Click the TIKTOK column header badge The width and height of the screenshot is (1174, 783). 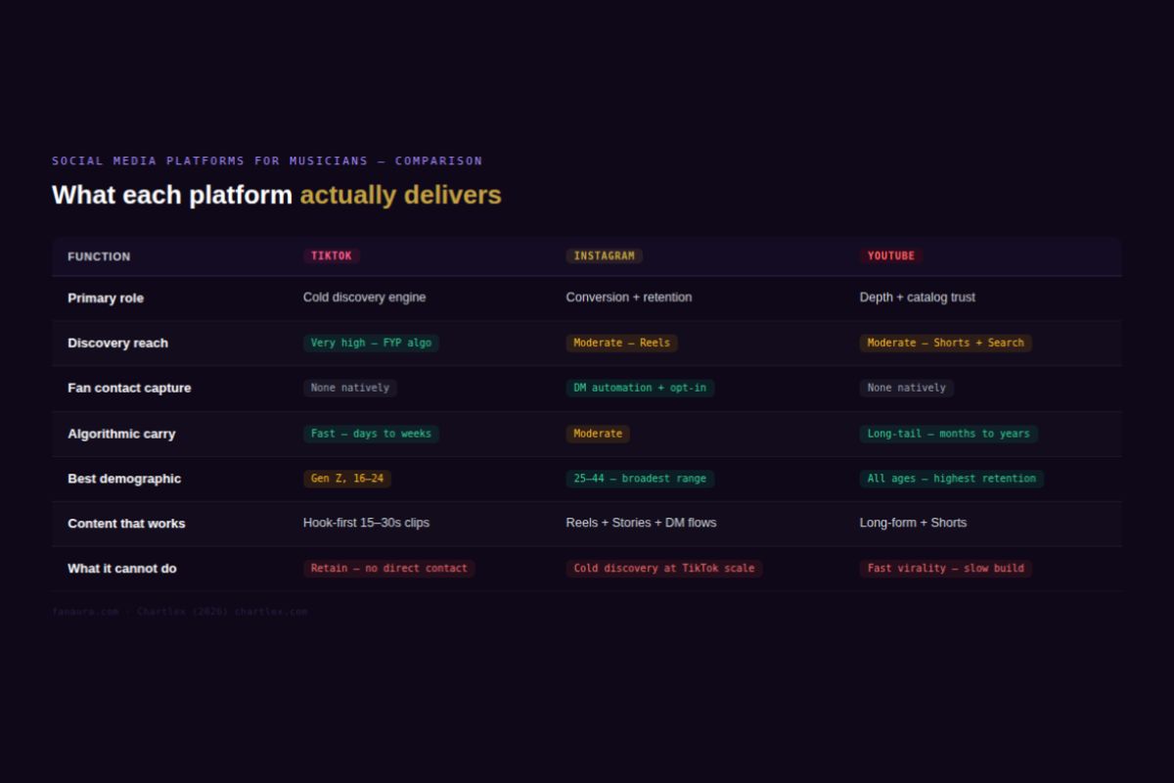[x=332, y=255]
